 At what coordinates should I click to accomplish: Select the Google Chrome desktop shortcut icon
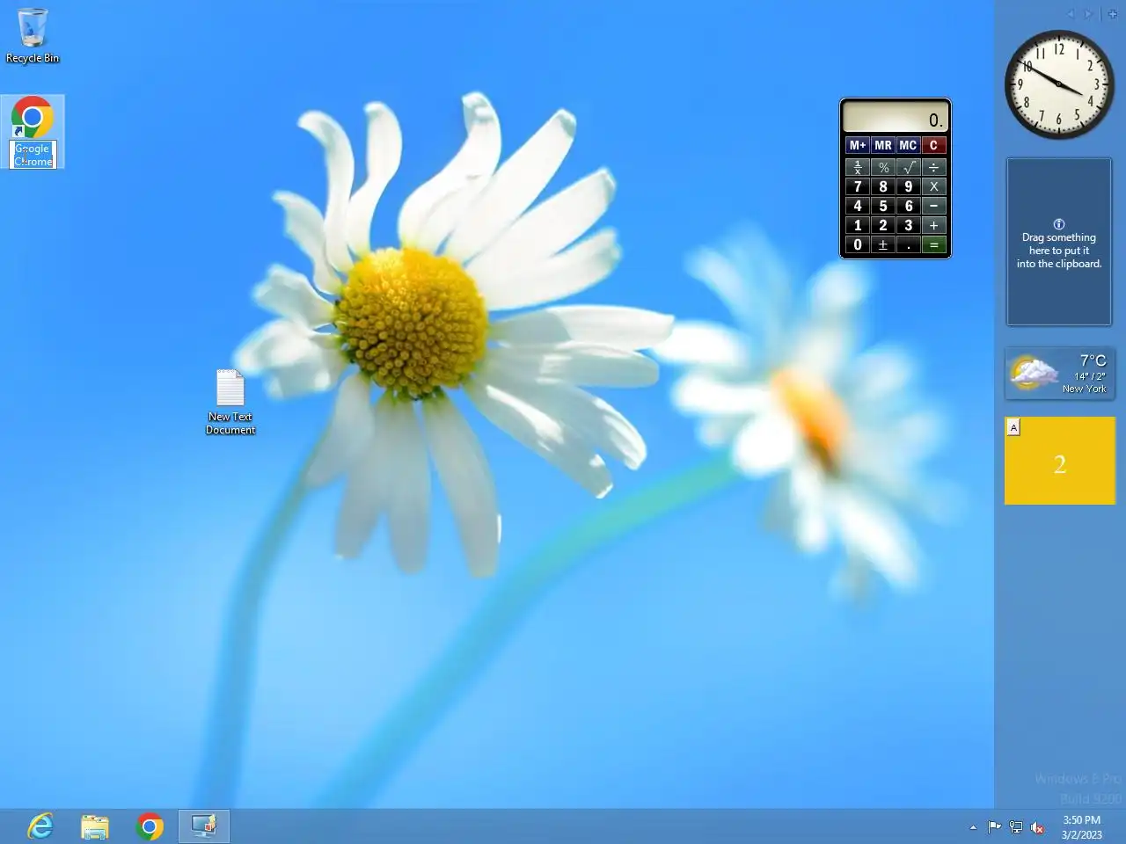tap(33, 118)
